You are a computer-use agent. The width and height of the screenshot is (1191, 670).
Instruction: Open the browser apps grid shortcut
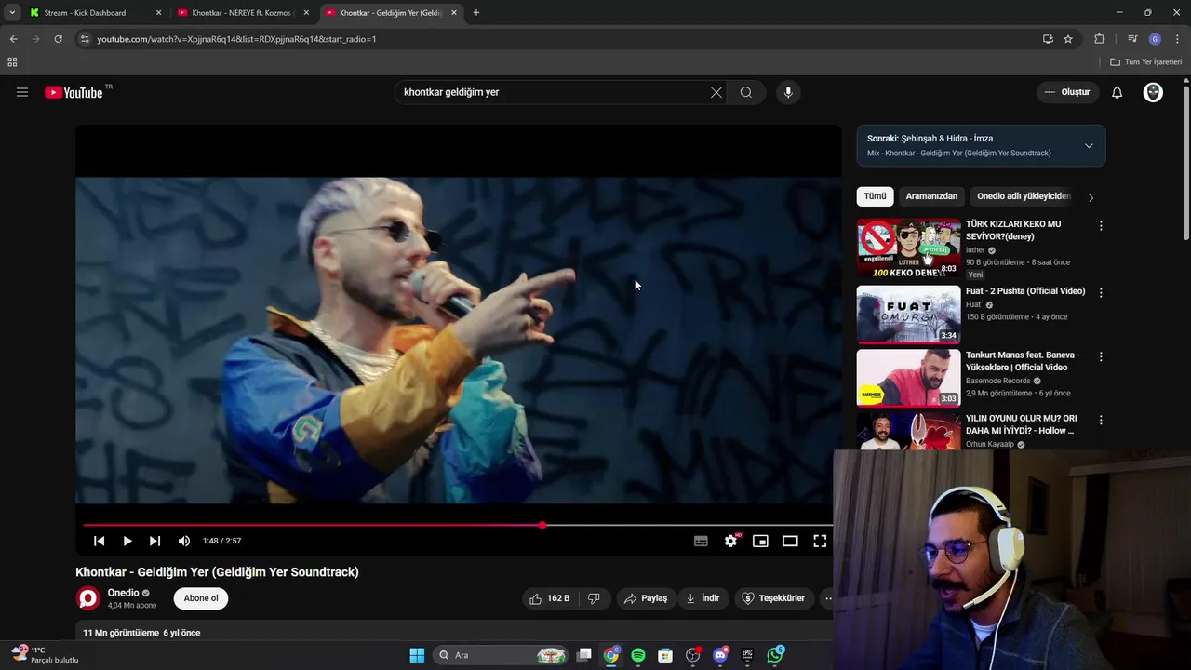coord(12,62)
